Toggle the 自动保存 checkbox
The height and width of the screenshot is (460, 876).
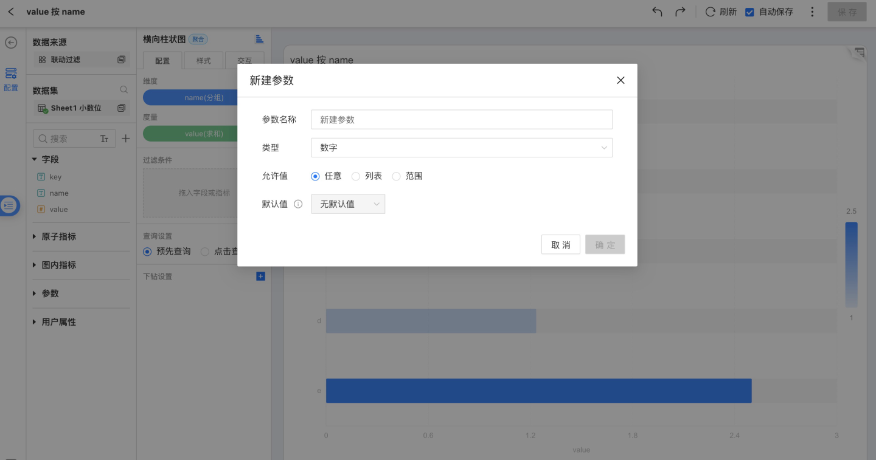(749, 12)
